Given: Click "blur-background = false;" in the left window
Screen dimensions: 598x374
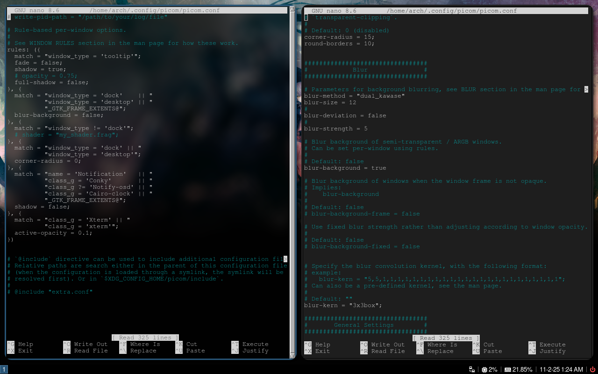Looking at the screenshot, I should [x=59, y=115].
